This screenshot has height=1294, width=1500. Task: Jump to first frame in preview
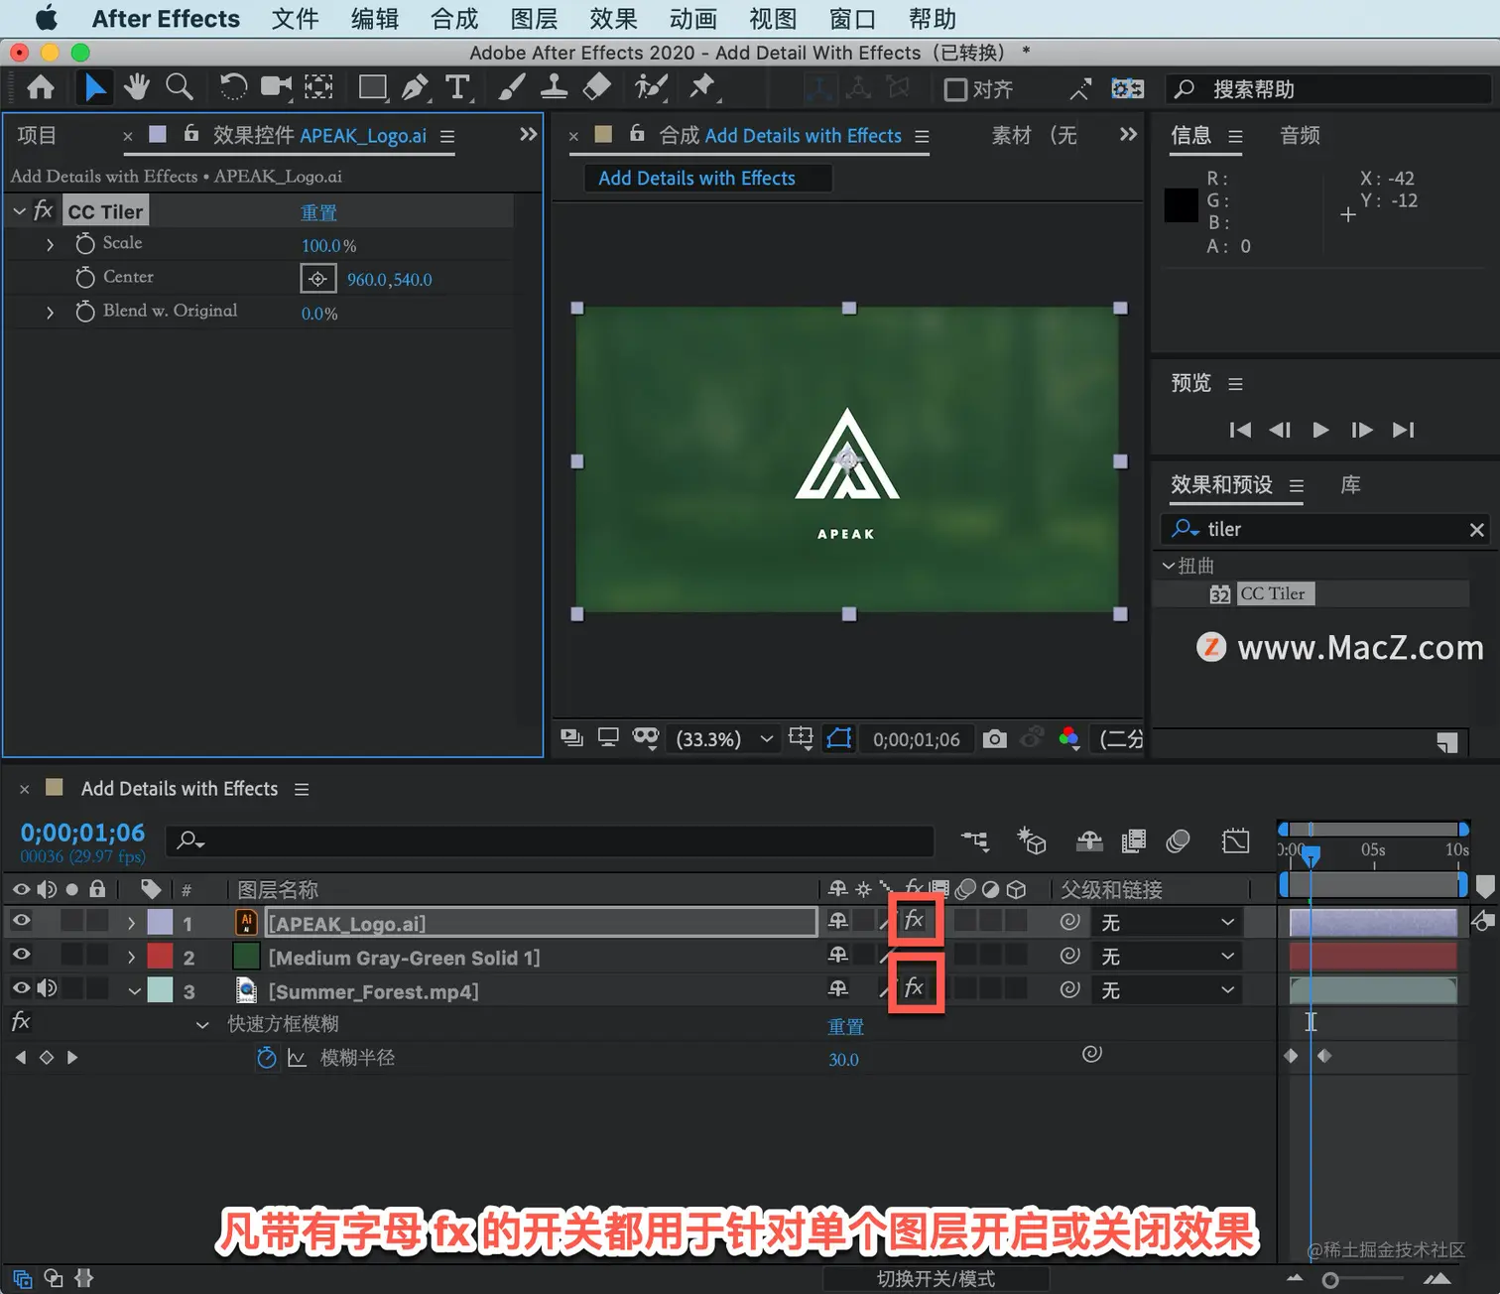click(x=1239, y=430)
